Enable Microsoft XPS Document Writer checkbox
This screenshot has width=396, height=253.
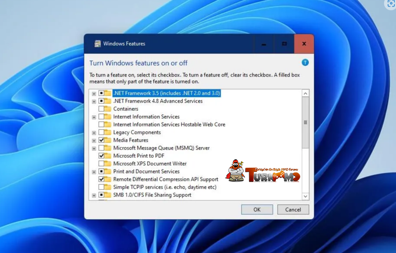101,163
